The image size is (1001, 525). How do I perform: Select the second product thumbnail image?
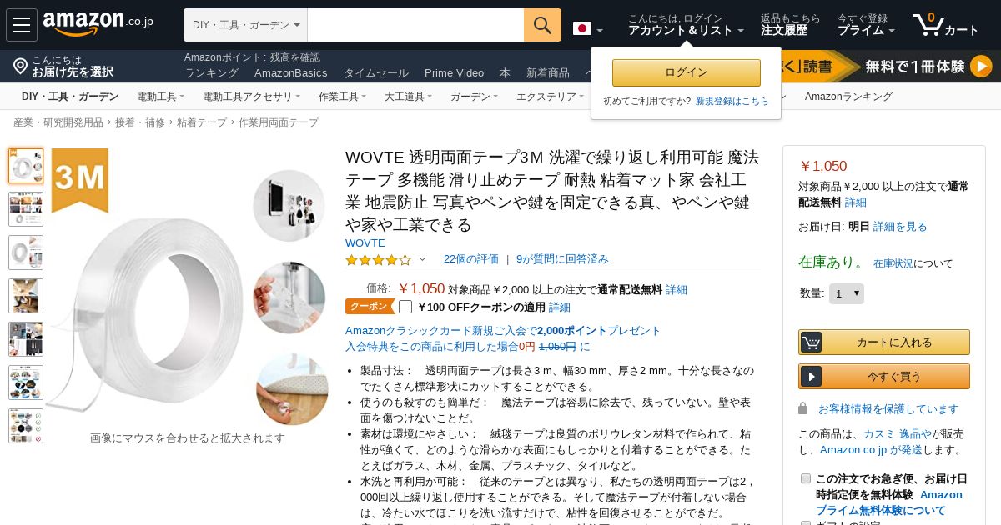[x=26, y=209]
